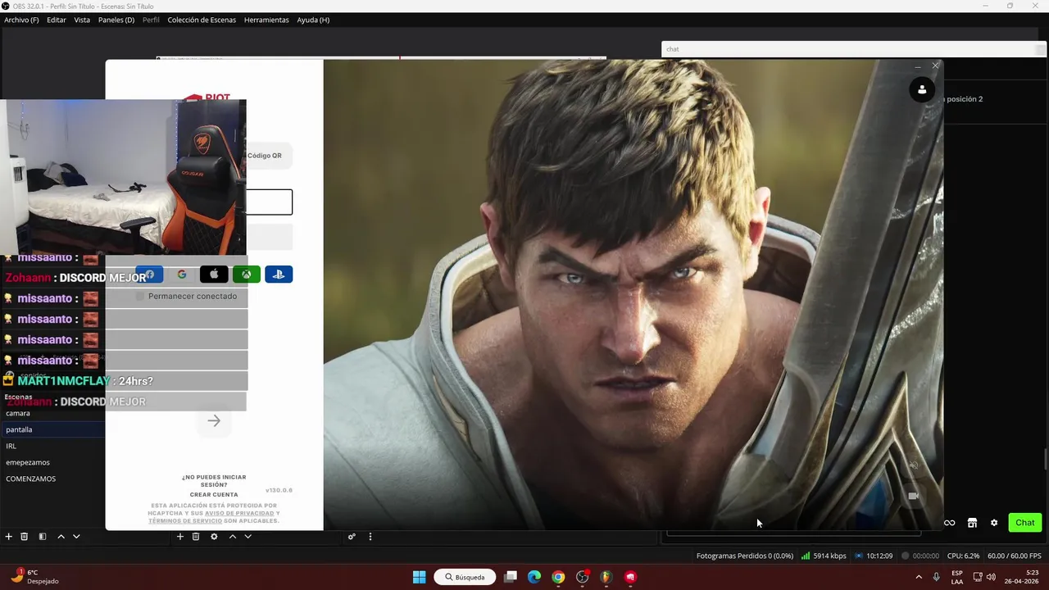
Task: Click the CREAR CUENTA link
Action: coord(214,495)
